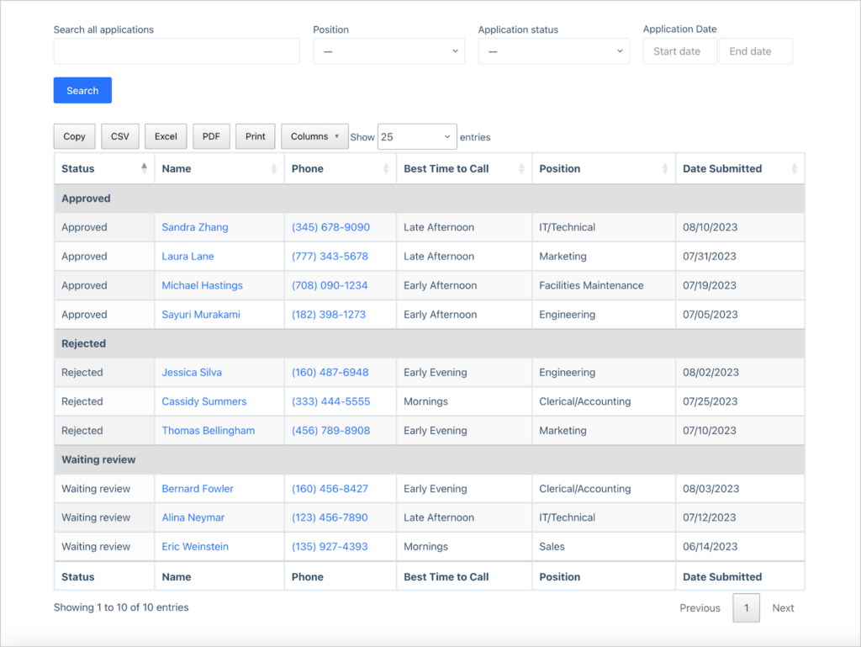Click the Search all applications field
The height and width of the screenshot is (647, 861).
[x=177, y=50]
